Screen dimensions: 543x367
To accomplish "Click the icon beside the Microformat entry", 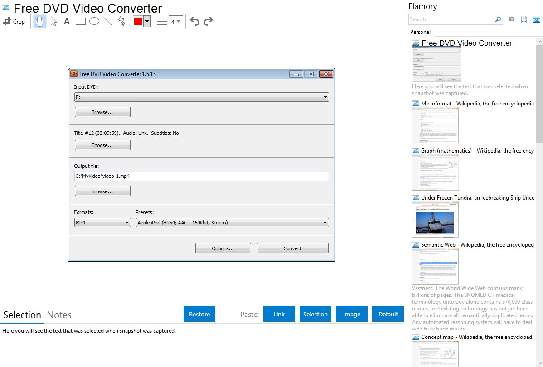I will pyautogui.click(x=416, y=104).
